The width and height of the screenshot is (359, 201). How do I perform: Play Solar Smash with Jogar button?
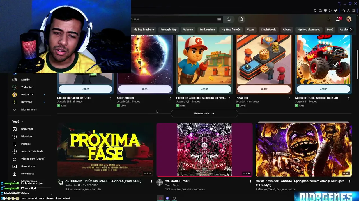click(x=145, y=89)
